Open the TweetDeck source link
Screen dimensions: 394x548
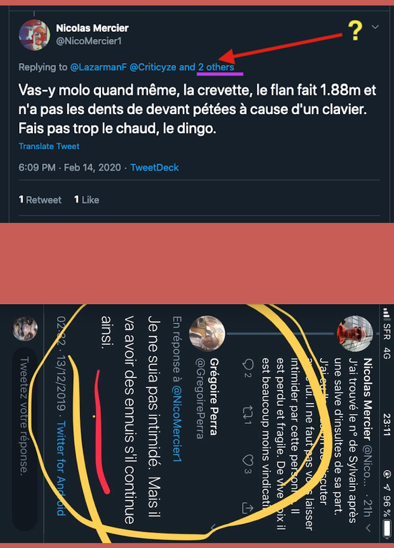154,167
